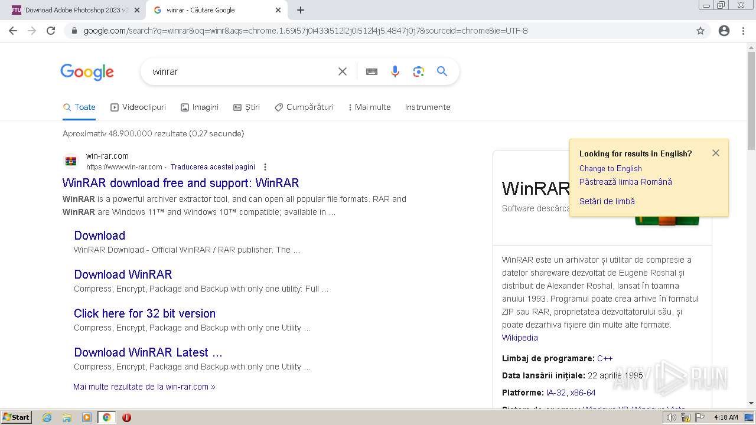Click the address bar URL

pyautogui.click(x=305, y=31)
